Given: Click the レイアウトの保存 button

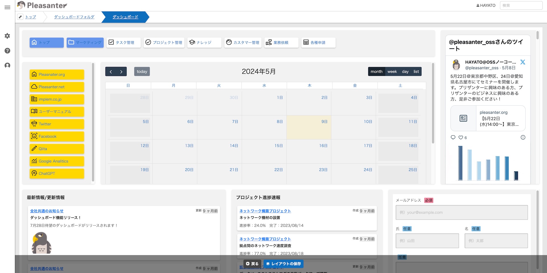Looking at the screenshot, I should [283, 264].
